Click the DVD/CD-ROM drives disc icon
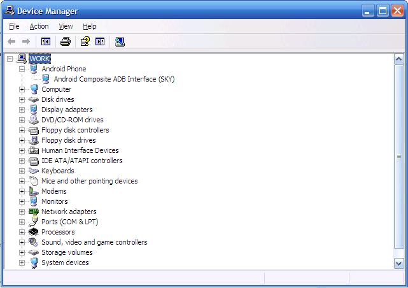The image size is (408, 288). pyautogui.click(x=34, y=120)
